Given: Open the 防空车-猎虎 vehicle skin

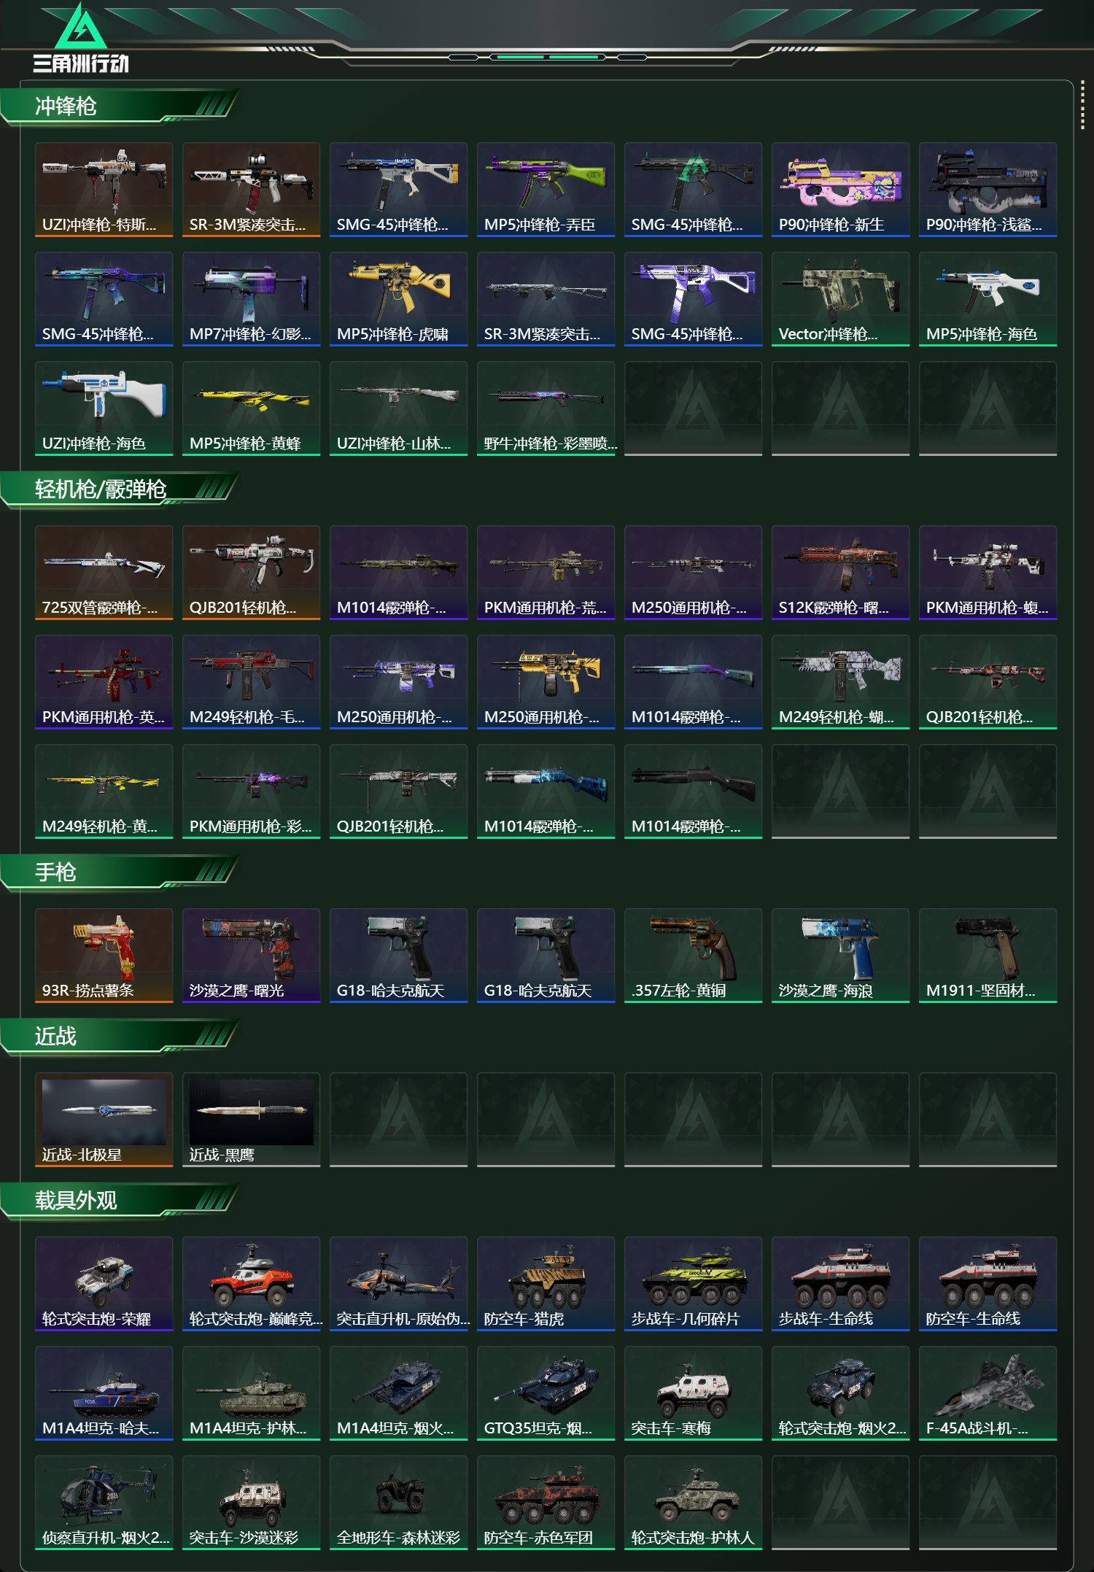Looking at the screenshot, I should coord(546,1284).
